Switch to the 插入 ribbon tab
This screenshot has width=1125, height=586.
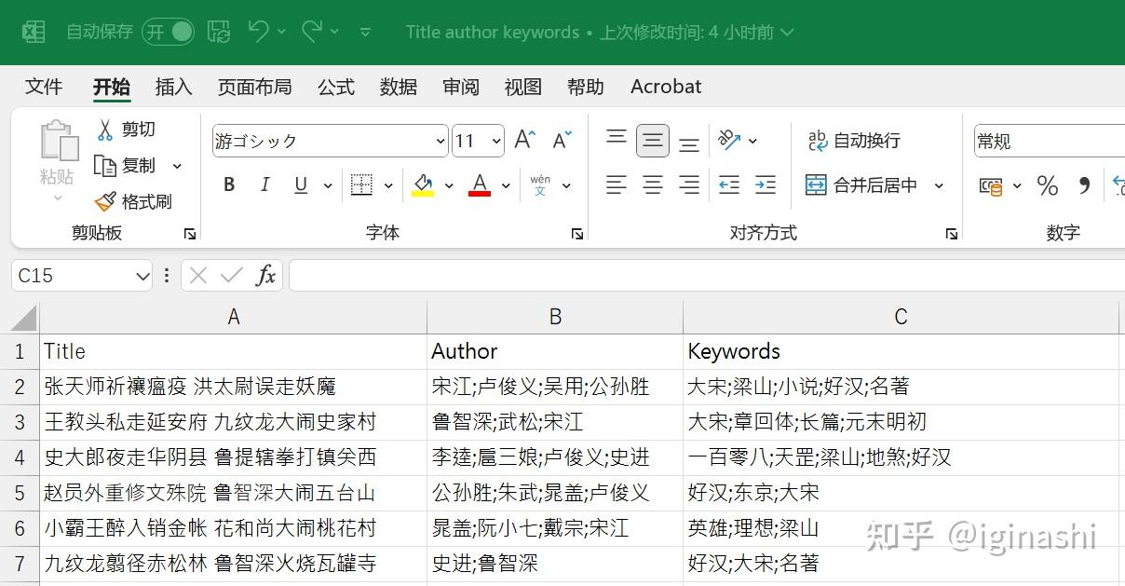click(173, 87)
